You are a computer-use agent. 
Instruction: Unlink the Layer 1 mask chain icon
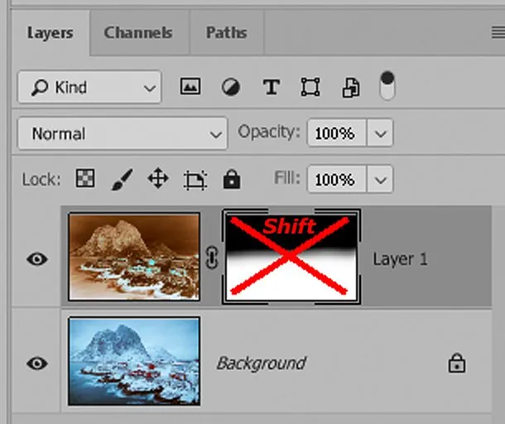coord(212,258)
